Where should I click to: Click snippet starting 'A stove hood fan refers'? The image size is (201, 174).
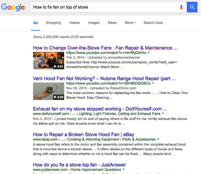[109, 149]
